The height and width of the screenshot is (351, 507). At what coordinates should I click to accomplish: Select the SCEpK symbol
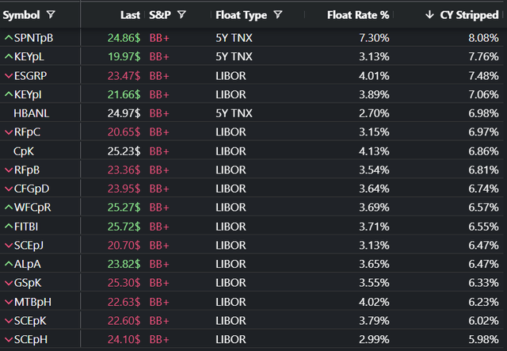tap(30, 321)
